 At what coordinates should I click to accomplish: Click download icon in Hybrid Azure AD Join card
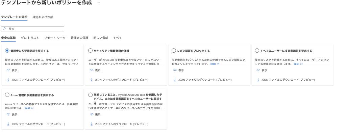tap(92, 124)
